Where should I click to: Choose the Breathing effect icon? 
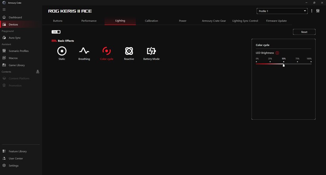click(x=84, y=51)
